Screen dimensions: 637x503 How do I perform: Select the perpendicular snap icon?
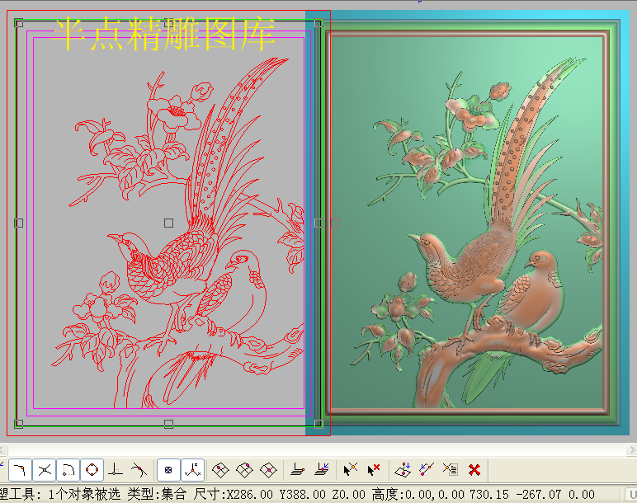coord(116,471)
